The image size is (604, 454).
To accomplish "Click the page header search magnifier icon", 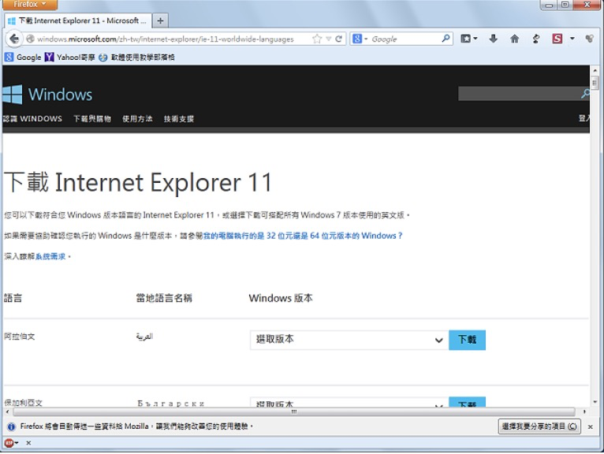I will (585, 94).
